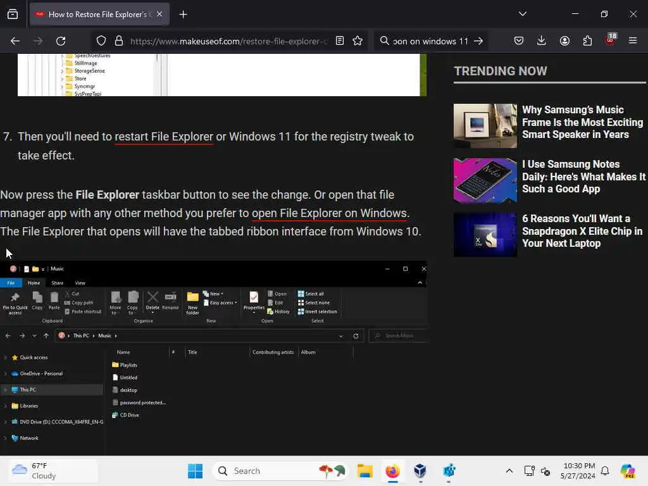This screenshot has width=648, height=486.
Task: Open the clock showing 10:30 PM
Action: click(578, 471)
